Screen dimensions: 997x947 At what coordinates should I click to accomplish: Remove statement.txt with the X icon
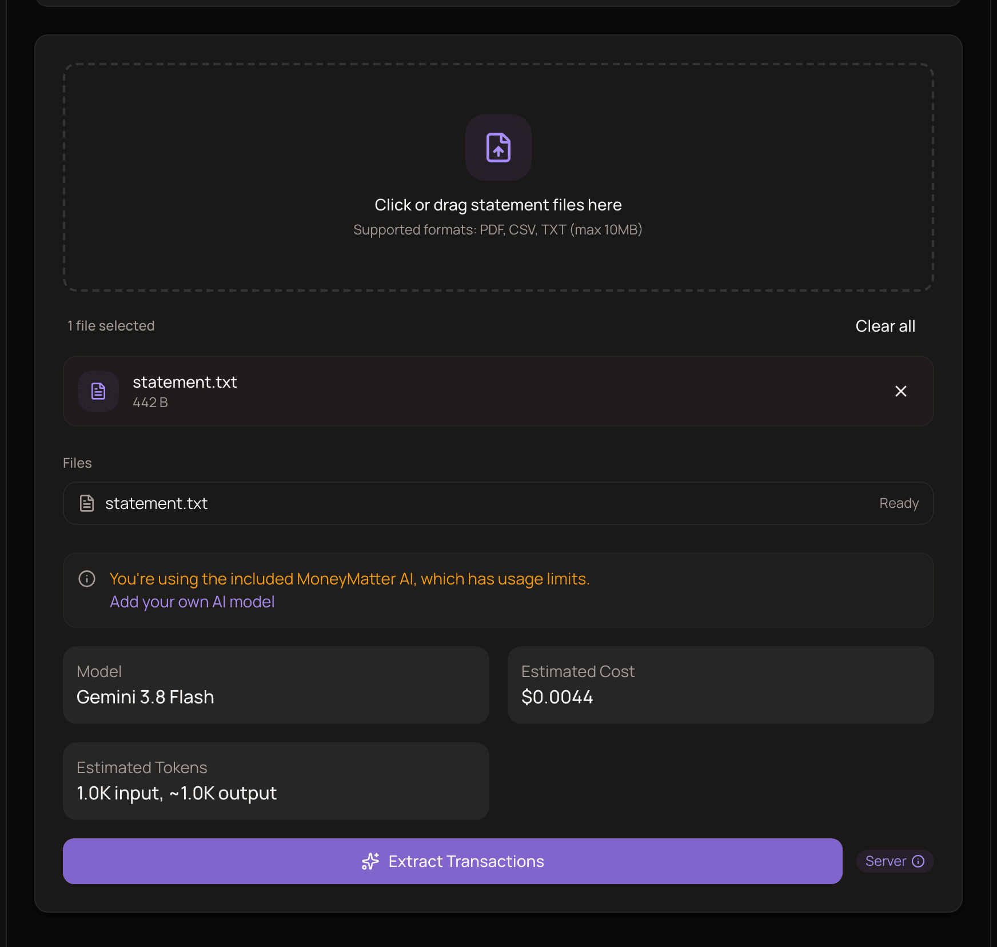click(900, 391)
